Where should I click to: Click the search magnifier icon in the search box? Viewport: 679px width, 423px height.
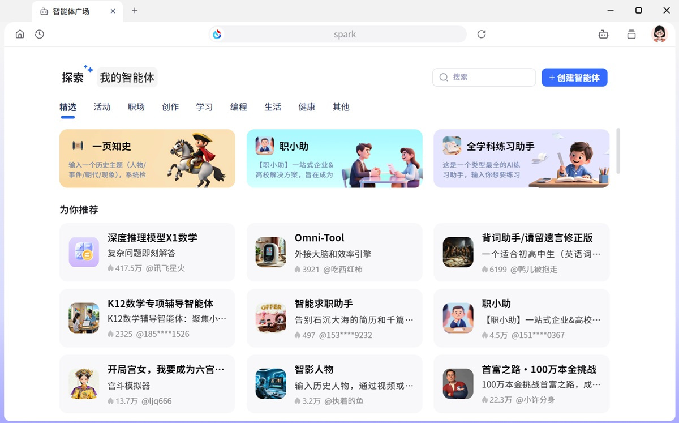pyautogui.click(x=444, y=77)
